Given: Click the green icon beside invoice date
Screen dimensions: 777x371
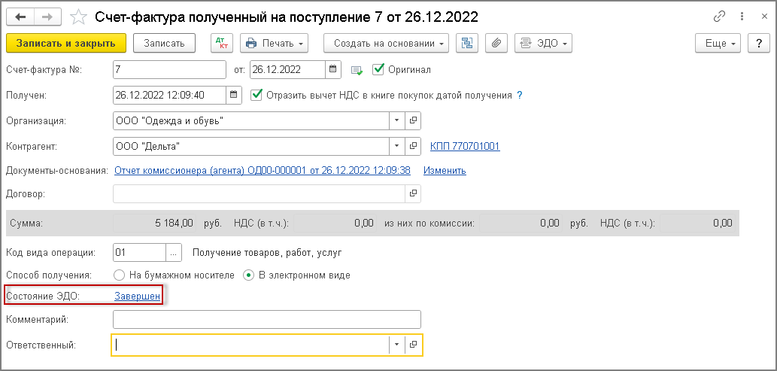Looking at the screenshot, I should [357, 71].
